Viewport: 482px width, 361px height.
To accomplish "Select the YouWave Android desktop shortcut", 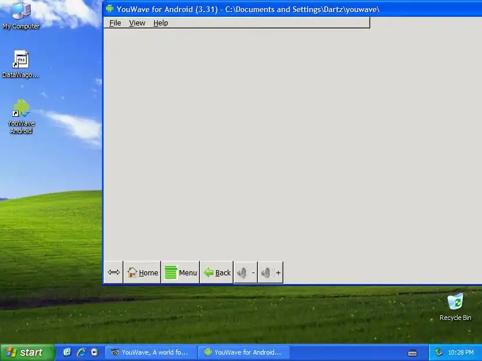I will 21,117.
